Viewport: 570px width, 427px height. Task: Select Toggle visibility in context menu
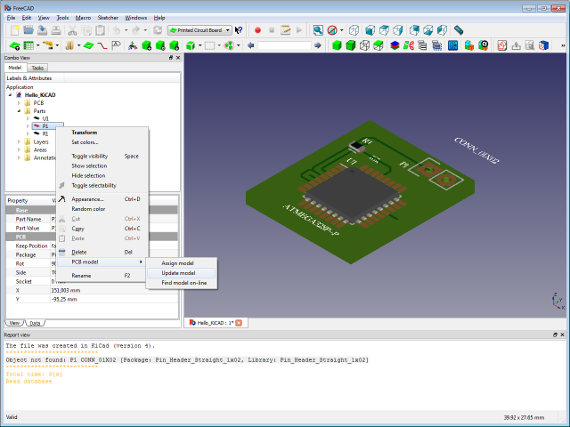click(x=102, y=157)
